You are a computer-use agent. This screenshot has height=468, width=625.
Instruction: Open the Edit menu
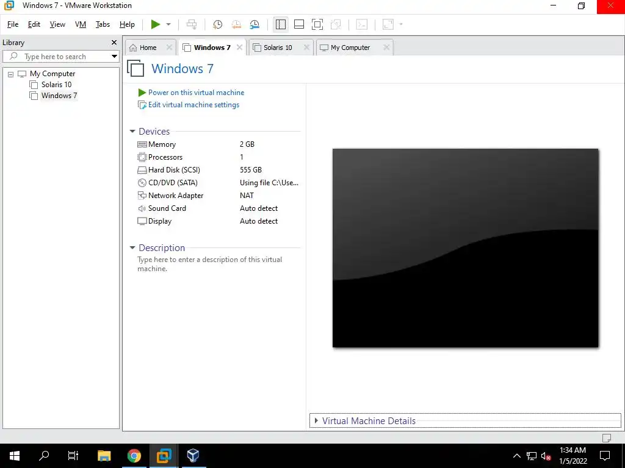coord(34,24)
